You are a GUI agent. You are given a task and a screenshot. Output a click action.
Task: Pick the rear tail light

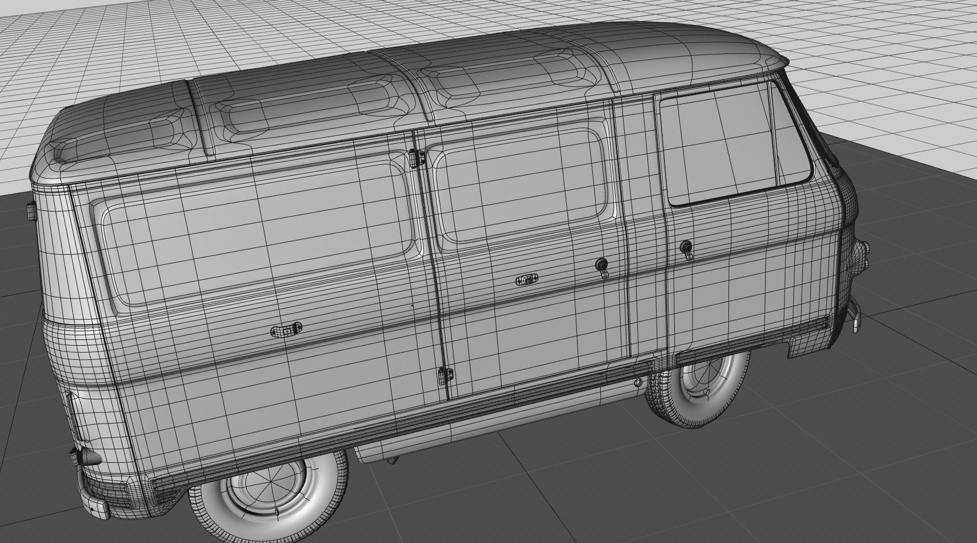[86, 456]
